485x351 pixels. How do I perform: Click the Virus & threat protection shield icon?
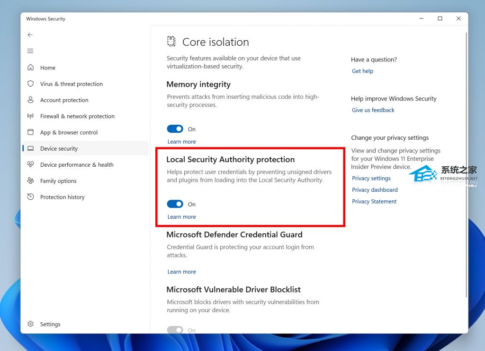(31, 84)
